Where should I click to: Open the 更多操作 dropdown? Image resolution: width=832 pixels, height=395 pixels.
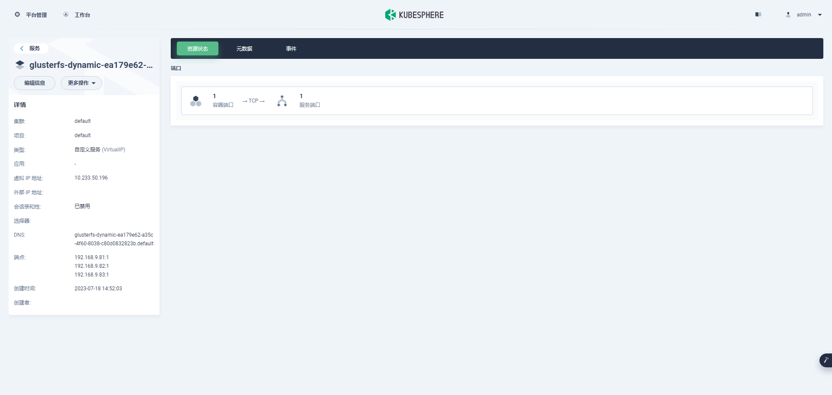[x=81, y=83]
